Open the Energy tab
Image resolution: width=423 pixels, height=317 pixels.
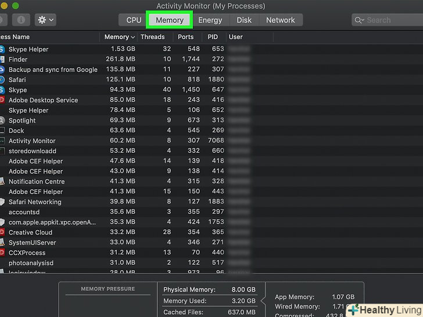click(210, 20)
